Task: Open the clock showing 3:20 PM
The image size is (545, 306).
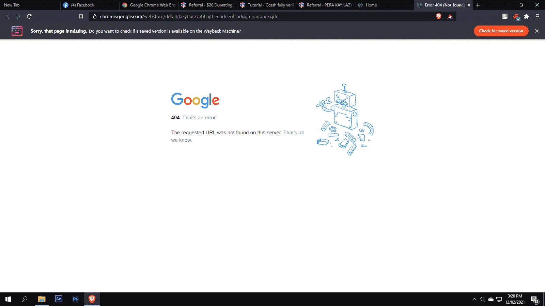Action: 515,299
